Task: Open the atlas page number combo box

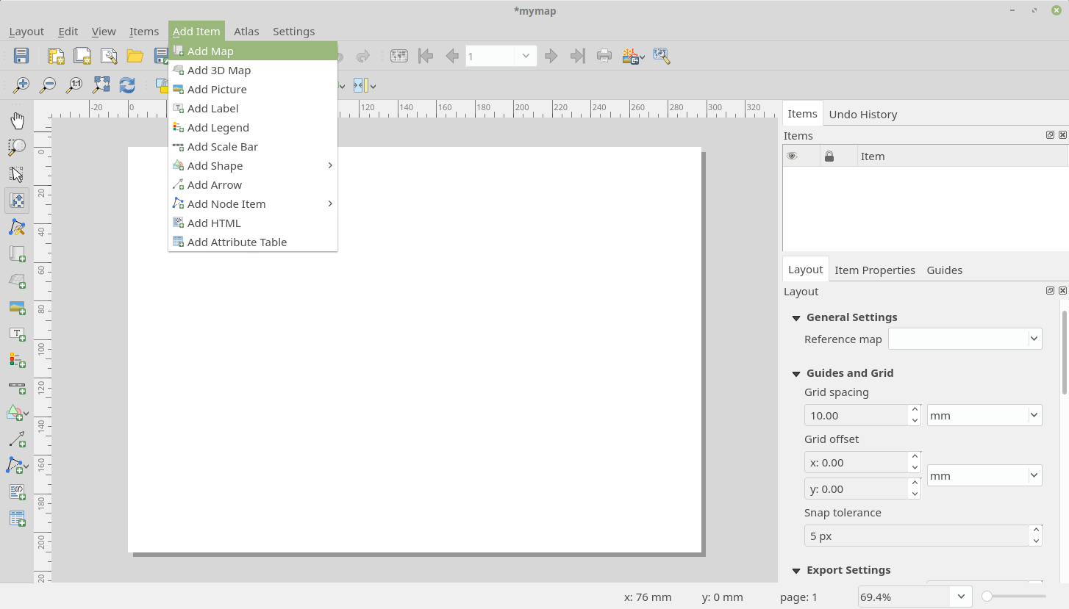Action: (500, 56)
